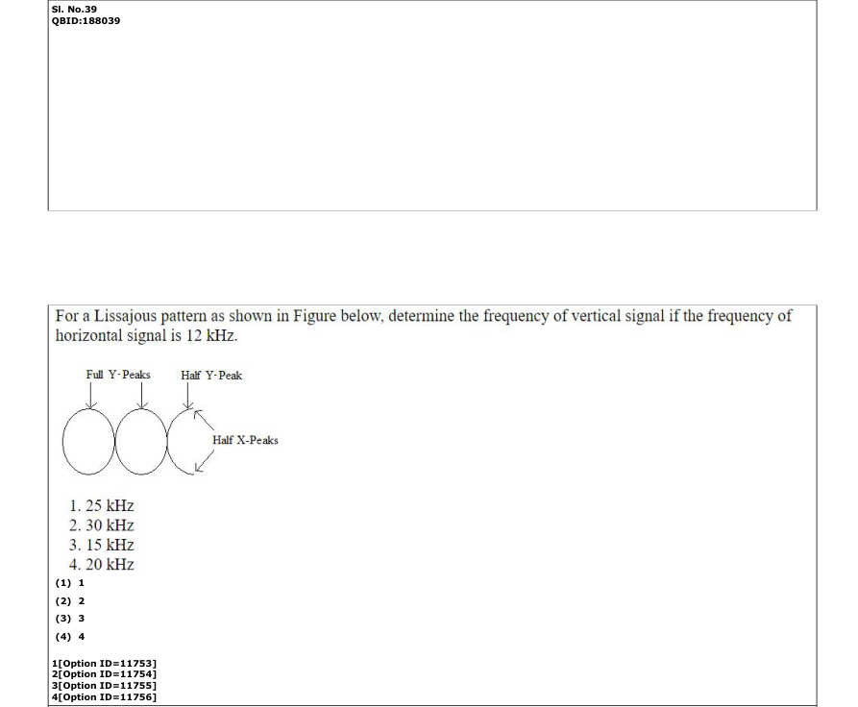Image resolution: width=858 pixels, height=707 pixels.
Task: Click the half loop of the Lissajous figure
Action: click(181, 441)
